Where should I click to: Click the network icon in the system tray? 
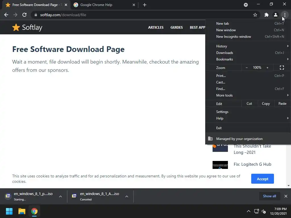(257, 211)
